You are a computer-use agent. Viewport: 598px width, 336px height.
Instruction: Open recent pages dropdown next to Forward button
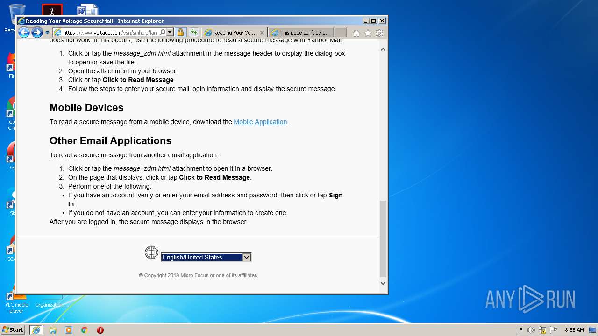click(x=47, y=33)
